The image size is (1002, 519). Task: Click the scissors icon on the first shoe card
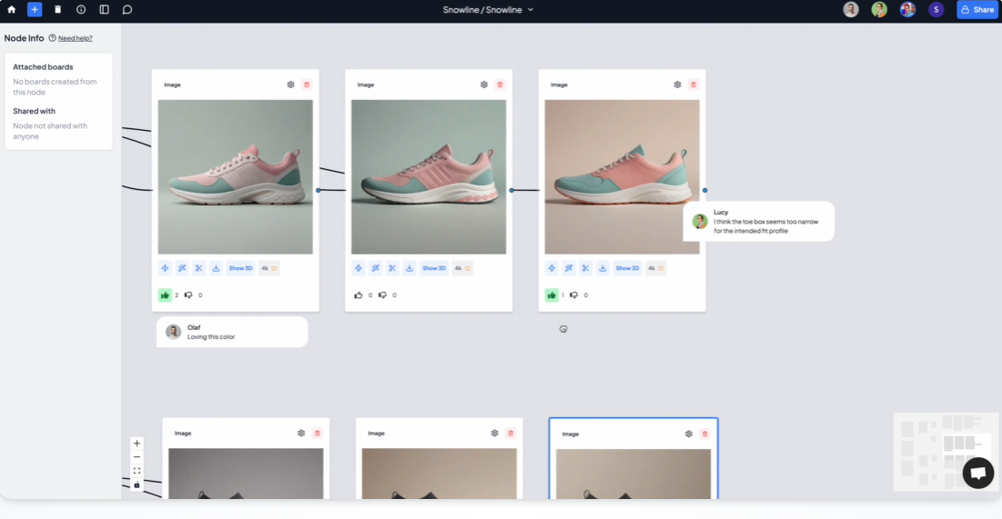199,268
